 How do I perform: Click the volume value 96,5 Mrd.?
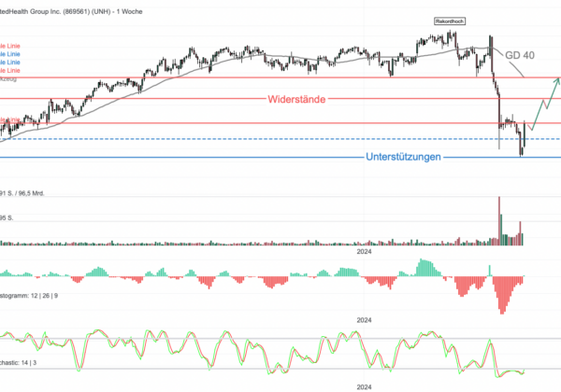(31, 193)
